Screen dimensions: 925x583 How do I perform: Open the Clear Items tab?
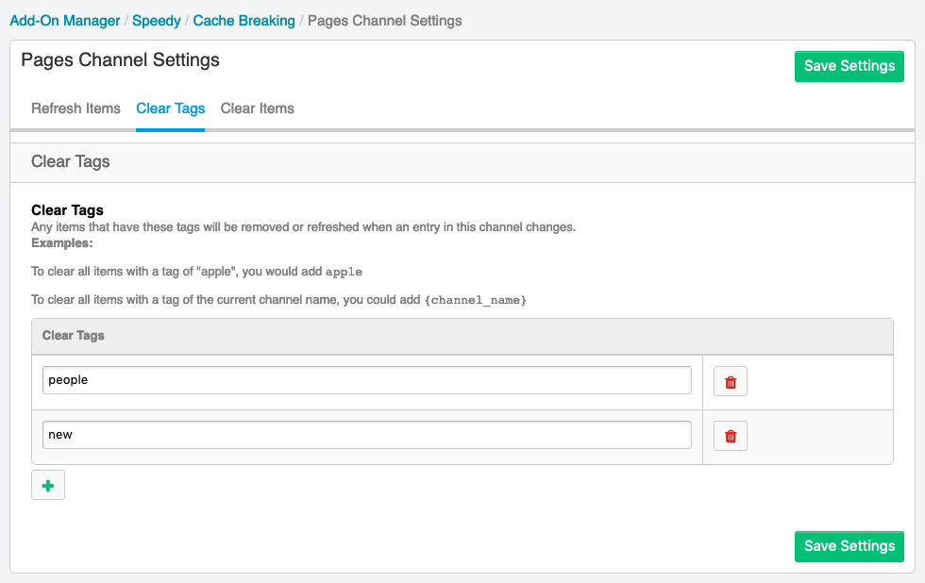coord(257,108)
